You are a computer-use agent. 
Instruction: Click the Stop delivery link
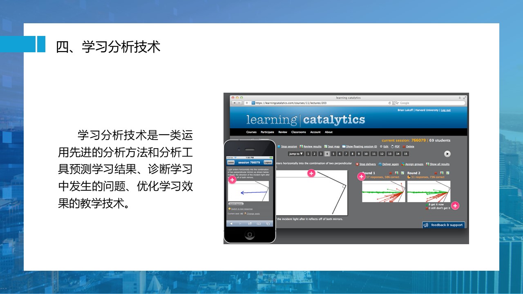[x=367, y=164]
